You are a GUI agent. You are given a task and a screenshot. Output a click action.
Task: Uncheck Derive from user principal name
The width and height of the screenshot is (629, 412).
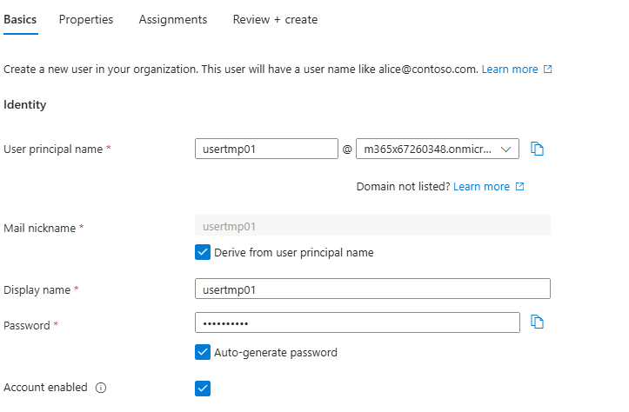[x=203, y=252]
